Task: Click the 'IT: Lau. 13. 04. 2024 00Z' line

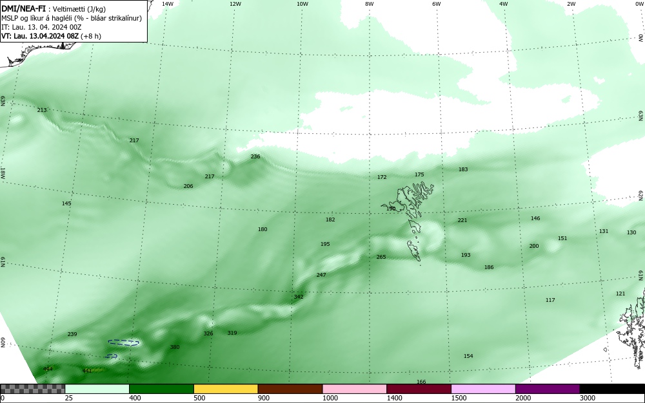Action: [41, 27]
